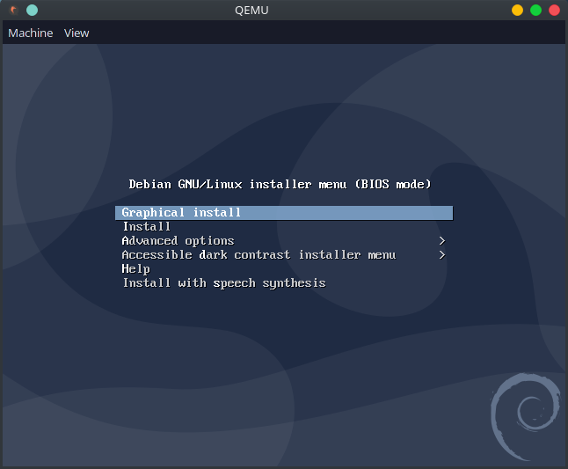Click the installer menu title heading
The image size is (568, 469).
(x=280, y=185)
